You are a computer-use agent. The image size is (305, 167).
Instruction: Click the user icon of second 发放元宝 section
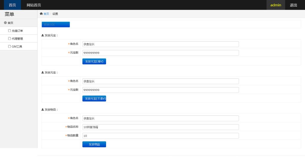[x=43, y=72]
